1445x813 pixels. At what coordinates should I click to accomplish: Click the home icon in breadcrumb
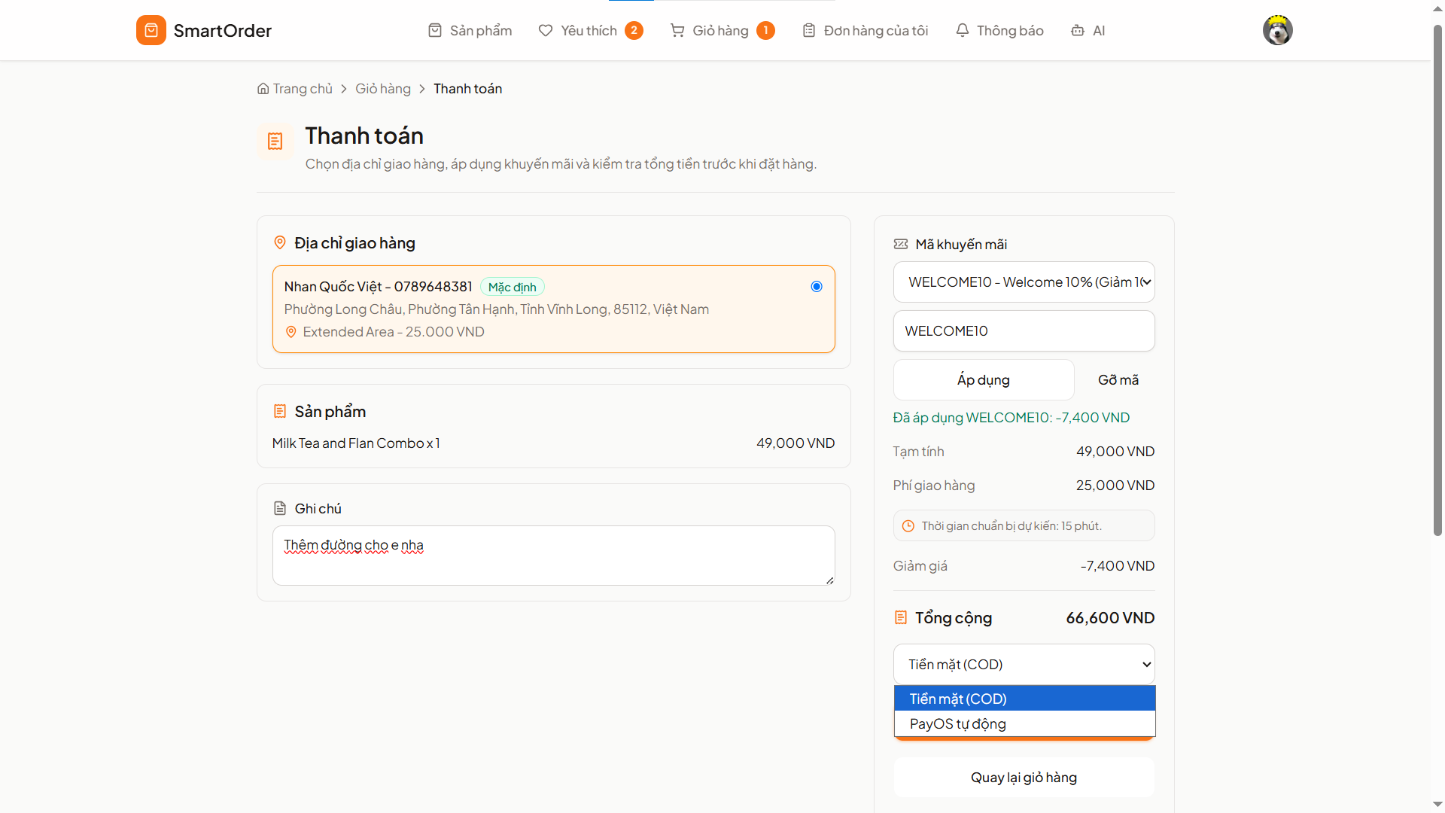point(263,89)
